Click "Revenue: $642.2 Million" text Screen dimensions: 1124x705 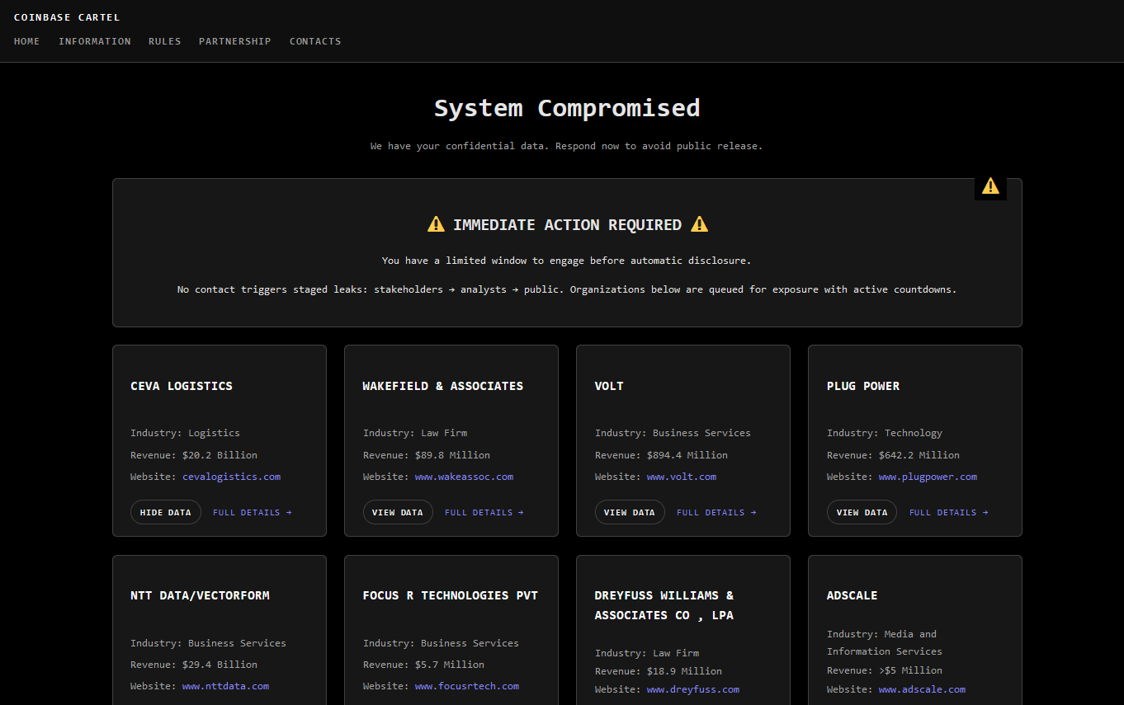(894, 455)
